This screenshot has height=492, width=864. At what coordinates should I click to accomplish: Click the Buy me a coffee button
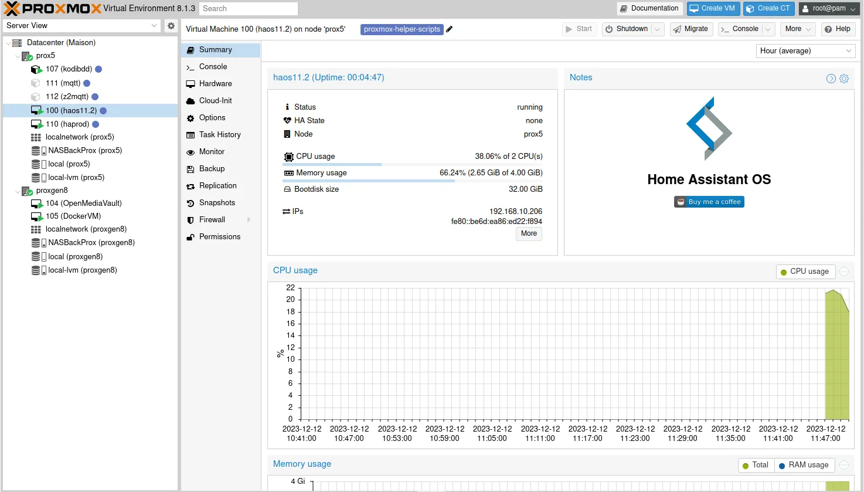709,201
